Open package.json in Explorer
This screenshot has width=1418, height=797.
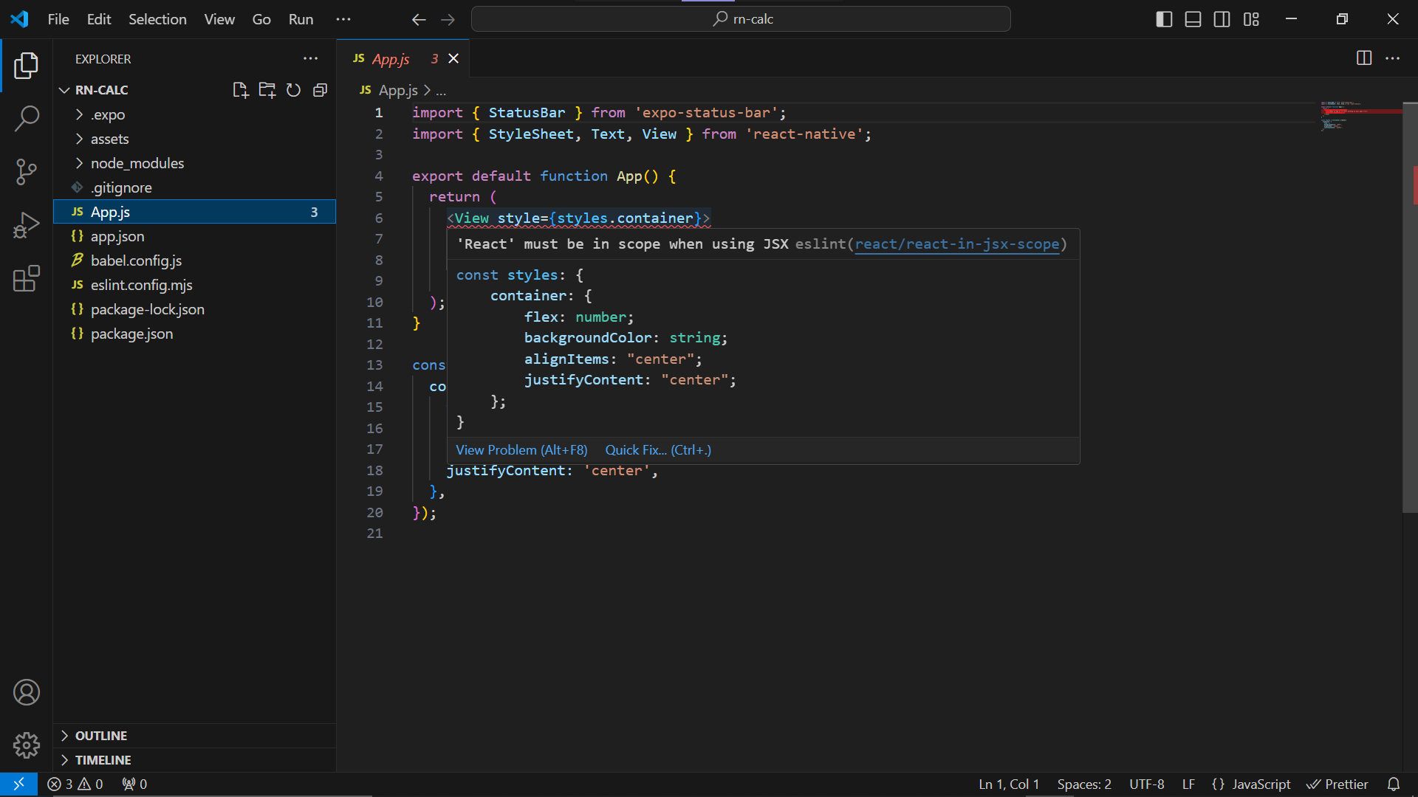(x=194, y=334)
